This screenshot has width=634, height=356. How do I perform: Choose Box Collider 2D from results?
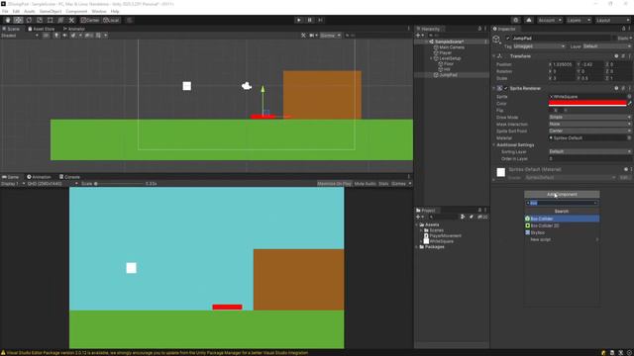point(562,225)
